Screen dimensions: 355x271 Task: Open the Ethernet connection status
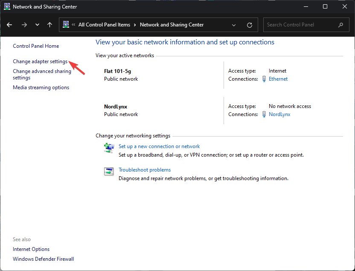pos(278,79)
